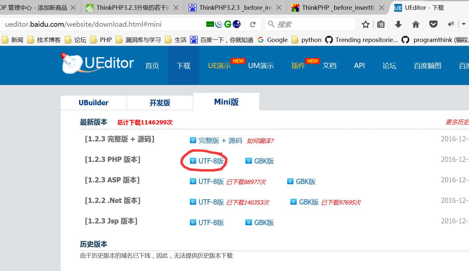Viewport: 469px width, 271px height.
Task: Open 文档 in the navigation
Action: coord(329,65)
